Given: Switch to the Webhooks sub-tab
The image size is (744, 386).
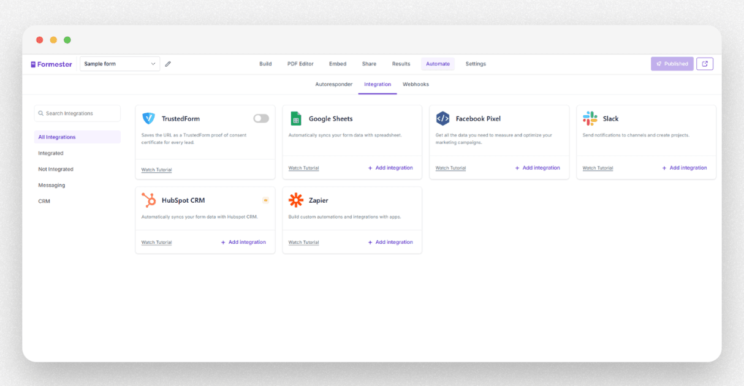Looking at the screenshot, I should click(x=416, y=85).
